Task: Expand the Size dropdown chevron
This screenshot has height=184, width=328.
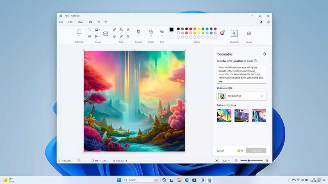Action: point(162,36)
